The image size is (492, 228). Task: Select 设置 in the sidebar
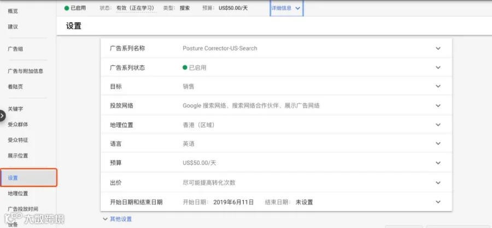[x=28, y=178]
